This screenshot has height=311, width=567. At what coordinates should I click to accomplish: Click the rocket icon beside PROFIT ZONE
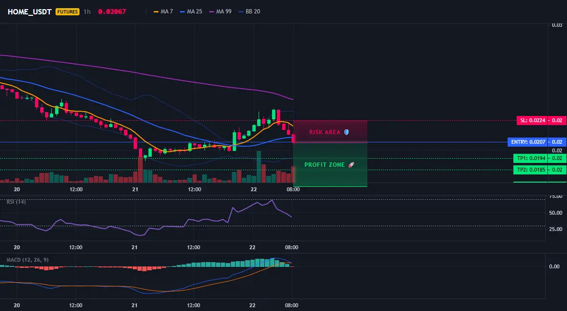click(x=351, y=165)
